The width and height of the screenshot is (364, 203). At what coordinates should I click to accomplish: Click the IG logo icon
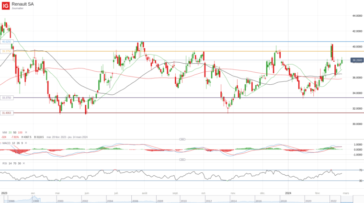point(6,6)
